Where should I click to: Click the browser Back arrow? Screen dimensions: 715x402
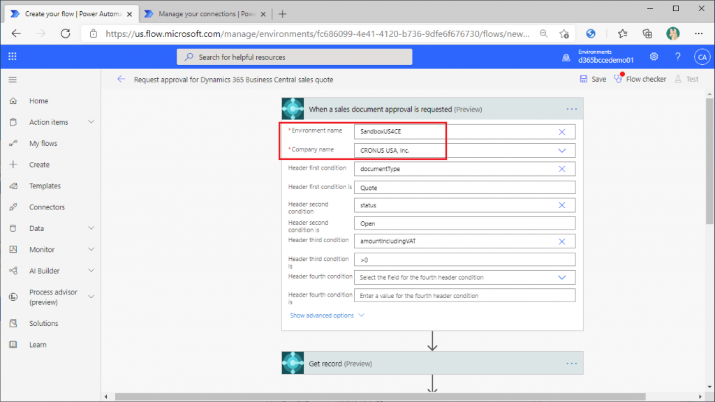[17, 33]
